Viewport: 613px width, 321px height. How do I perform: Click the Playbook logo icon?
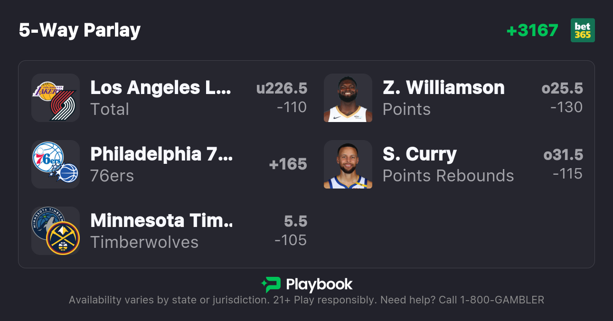coord(271,284)
